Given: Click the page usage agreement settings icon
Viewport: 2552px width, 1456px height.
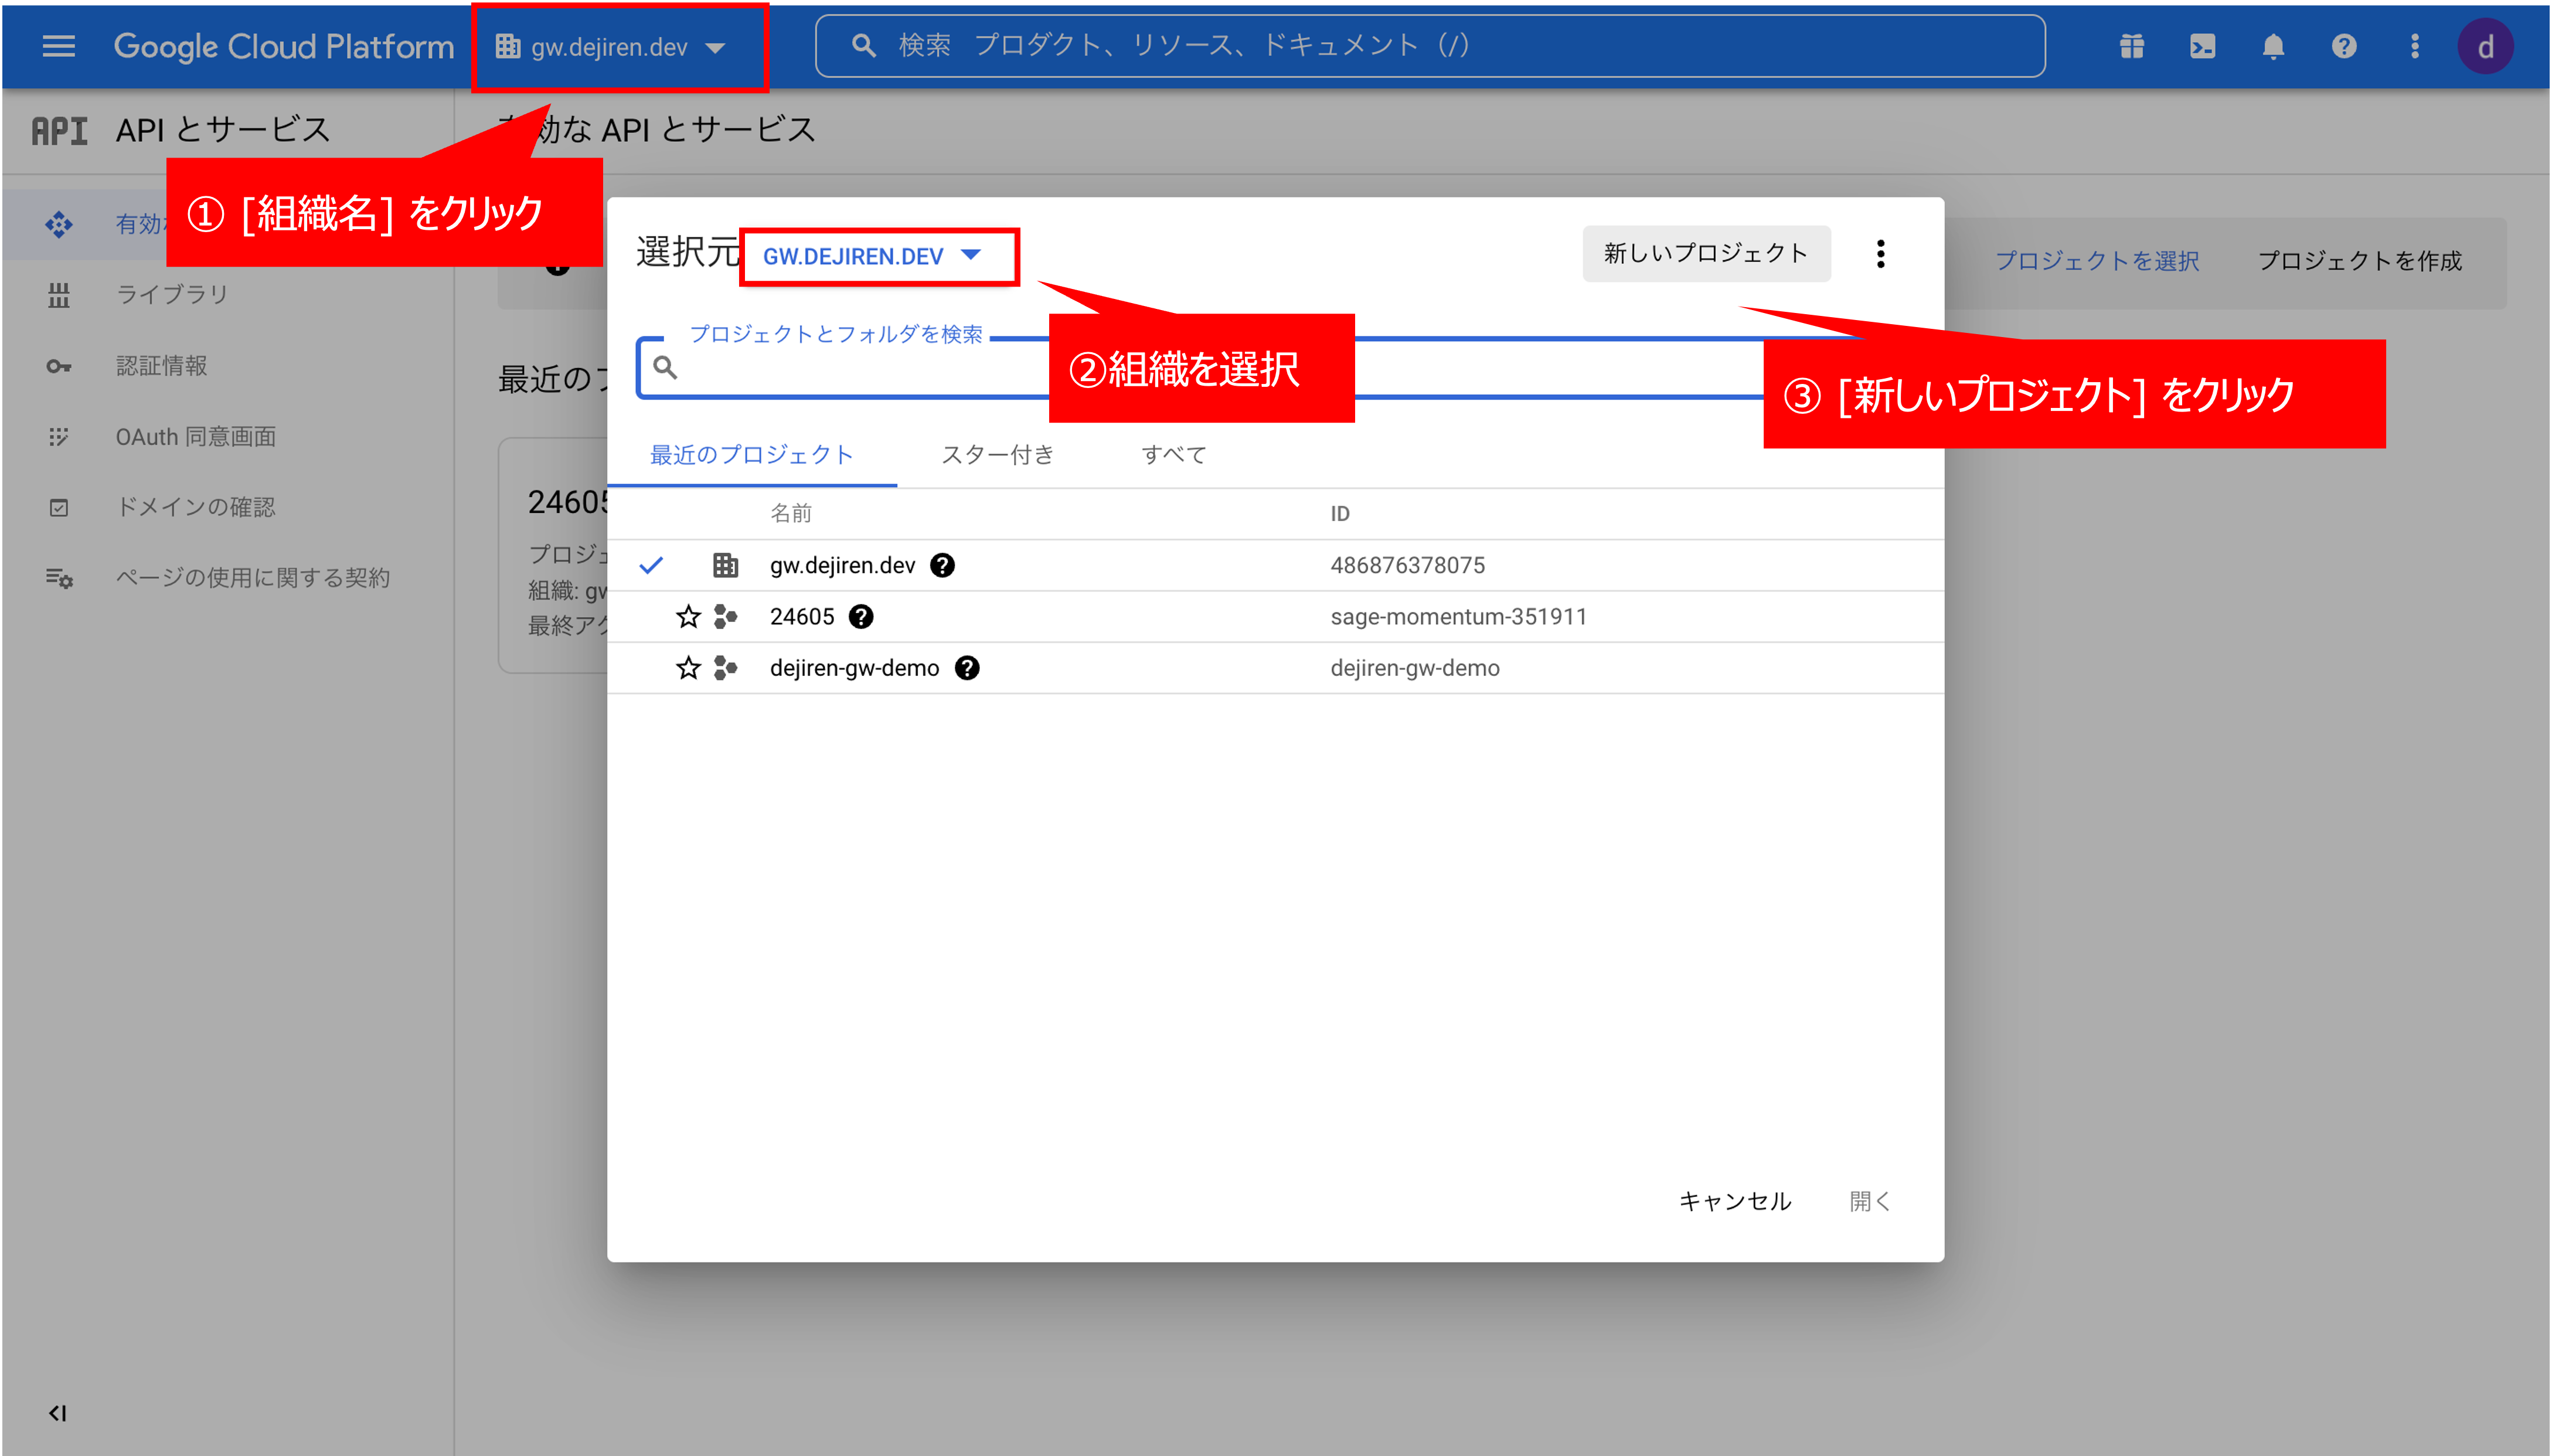Looking at the screenshot, I should click(x=59, y=578).
